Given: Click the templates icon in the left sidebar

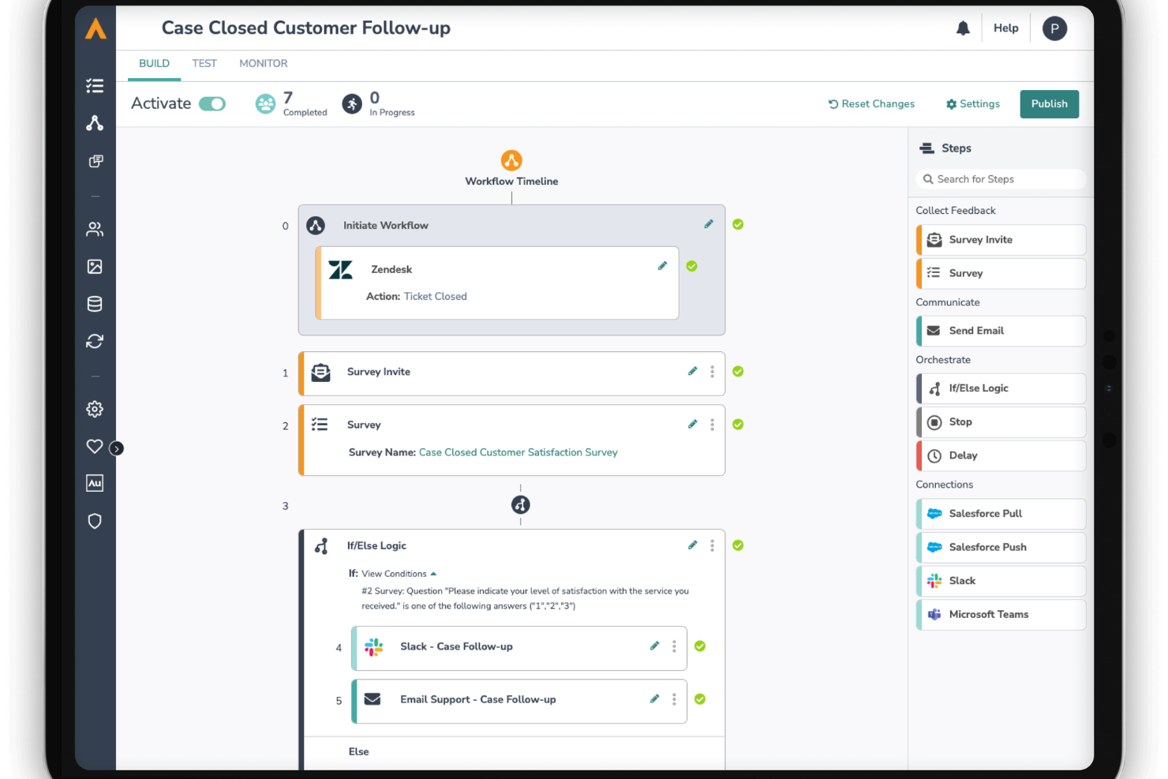Looking at the screenshot, I should (x=95, y=161).
